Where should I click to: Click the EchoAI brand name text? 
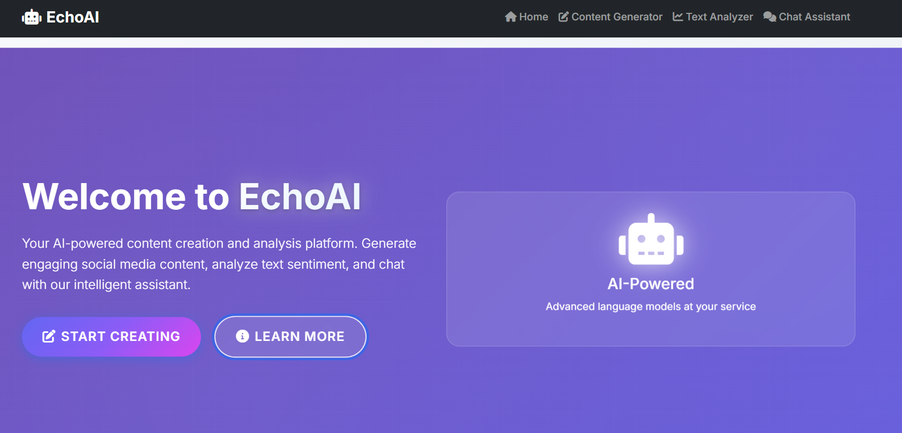click(x=72, y=17)
